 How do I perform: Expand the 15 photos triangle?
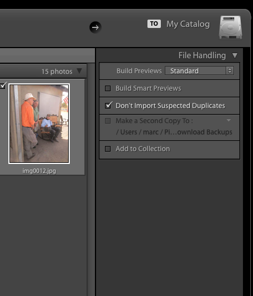coord(79,71)
